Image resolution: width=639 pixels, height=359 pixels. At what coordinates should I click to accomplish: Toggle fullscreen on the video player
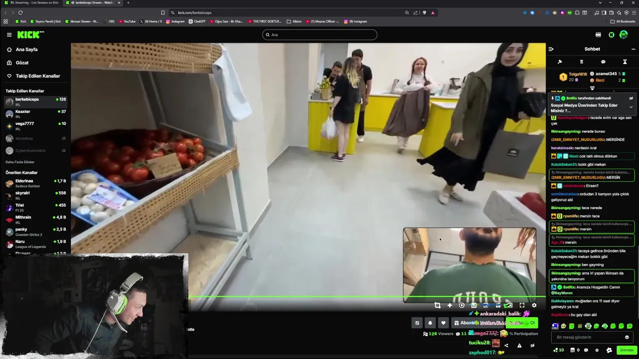pos(522,305)
